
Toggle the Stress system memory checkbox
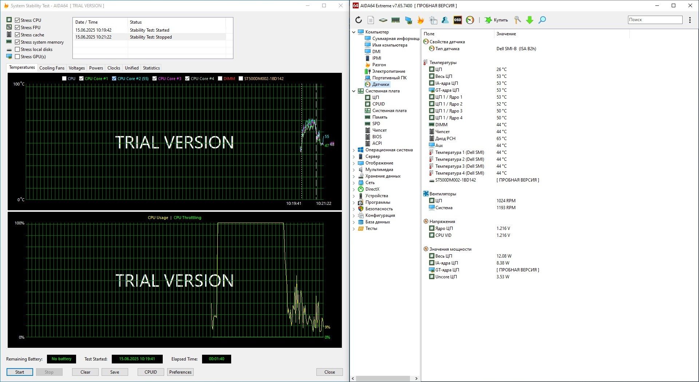coord(17,42)
